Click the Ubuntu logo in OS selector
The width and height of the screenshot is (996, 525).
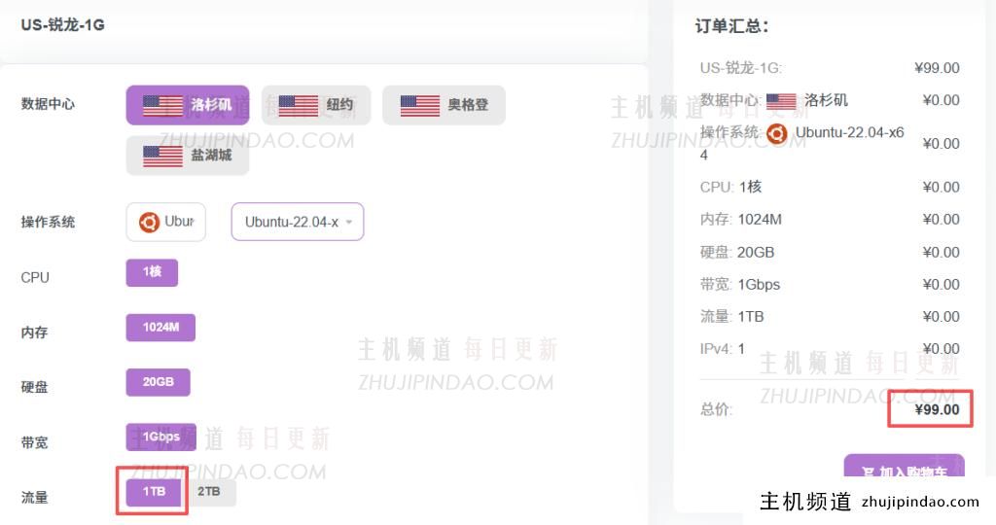149,223
